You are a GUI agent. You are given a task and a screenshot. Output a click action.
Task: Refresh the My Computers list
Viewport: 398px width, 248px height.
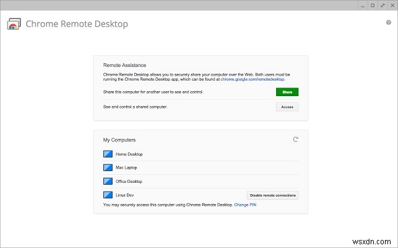click(x=296, y=139)
